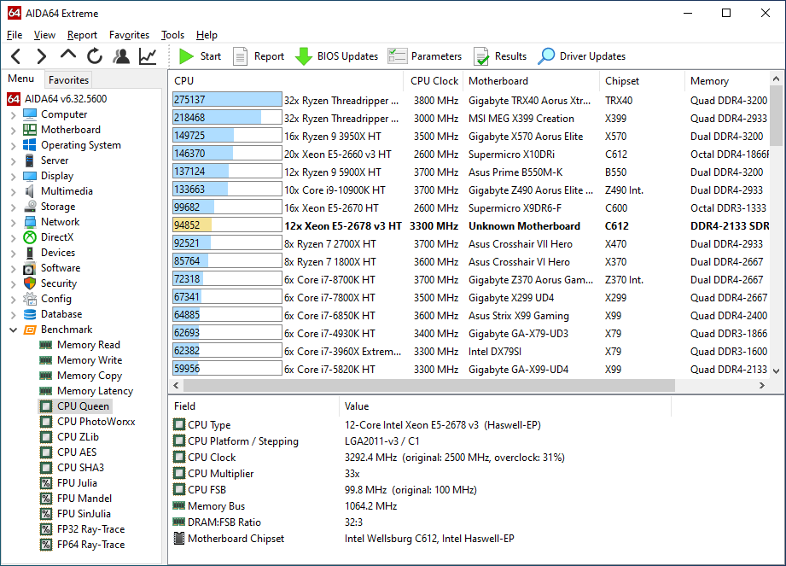Select the AIDA64 v6.32.5600 root node
Image resolution: width=786 pixels, height=566 pixels.
(x=66, y=99)
